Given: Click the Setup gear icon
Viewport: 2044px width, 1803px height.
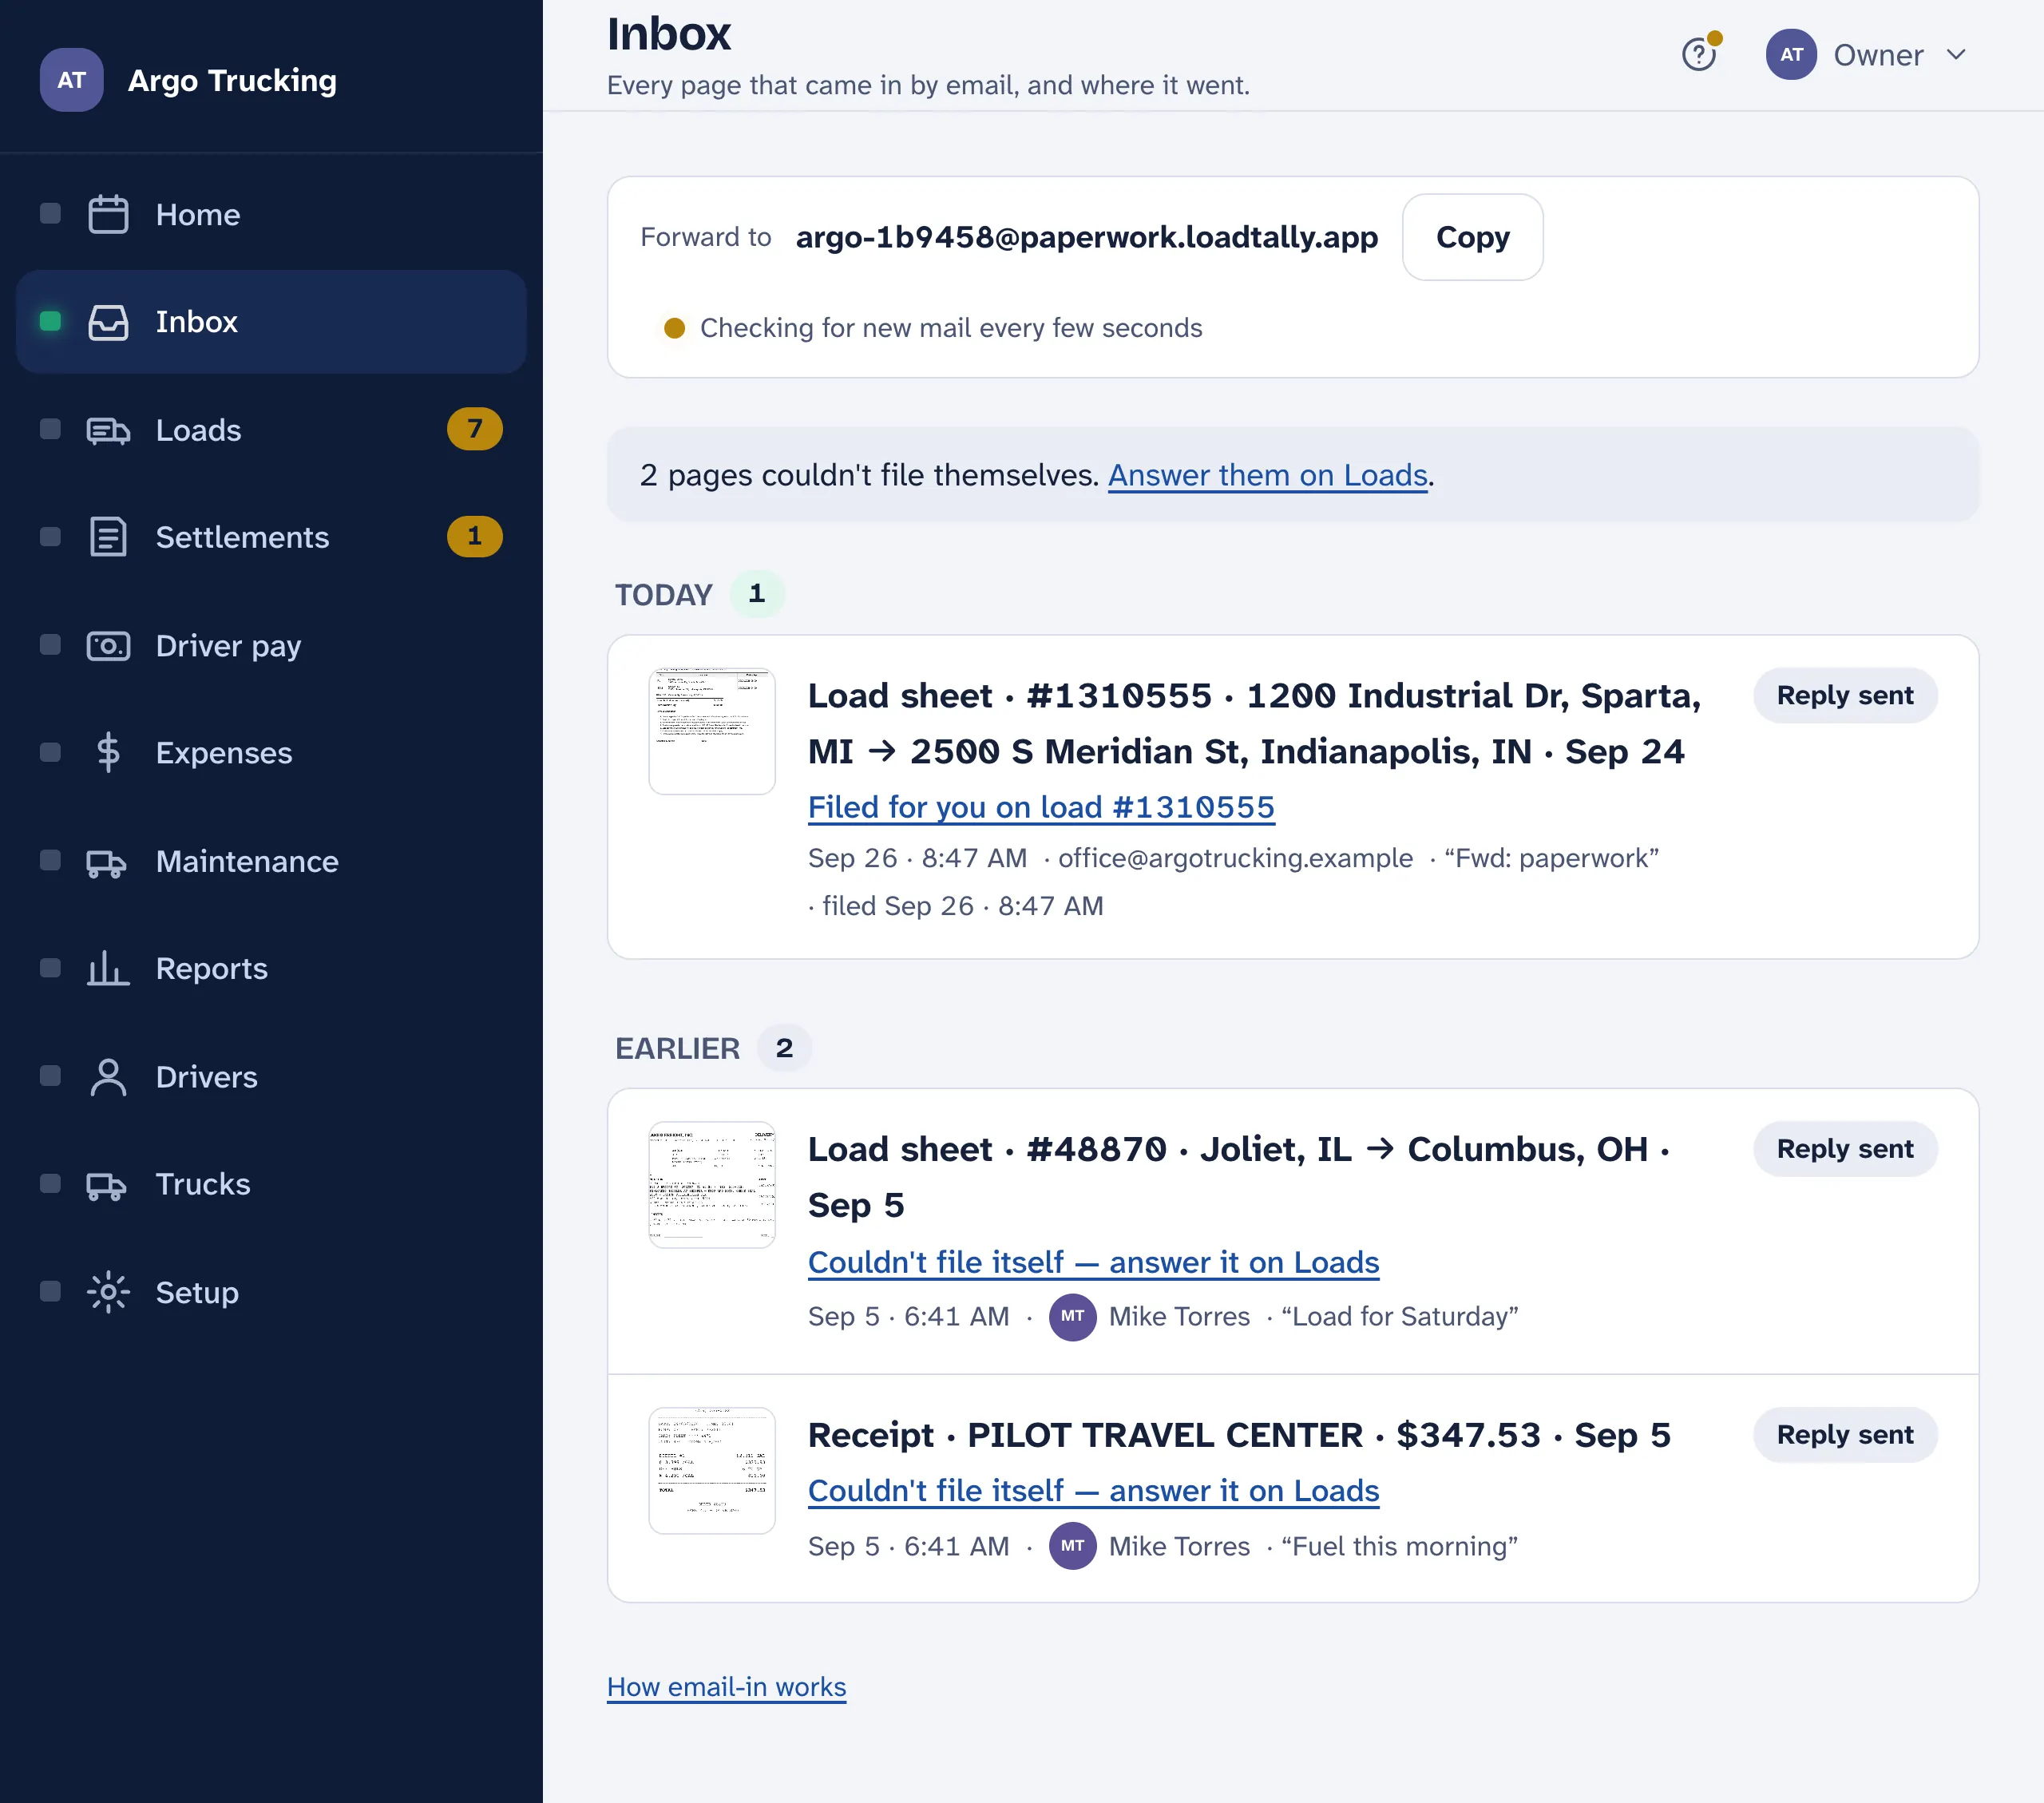Looking at the screenshot, I should pyautogui.click(x=108, y=1292).
